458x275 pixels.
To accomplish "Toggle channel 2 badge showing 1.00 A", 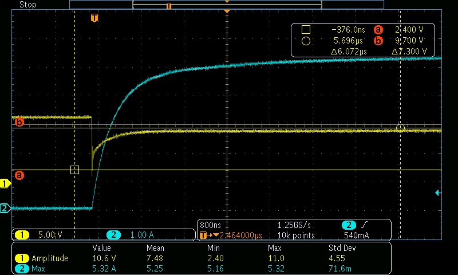I will 131,235.
